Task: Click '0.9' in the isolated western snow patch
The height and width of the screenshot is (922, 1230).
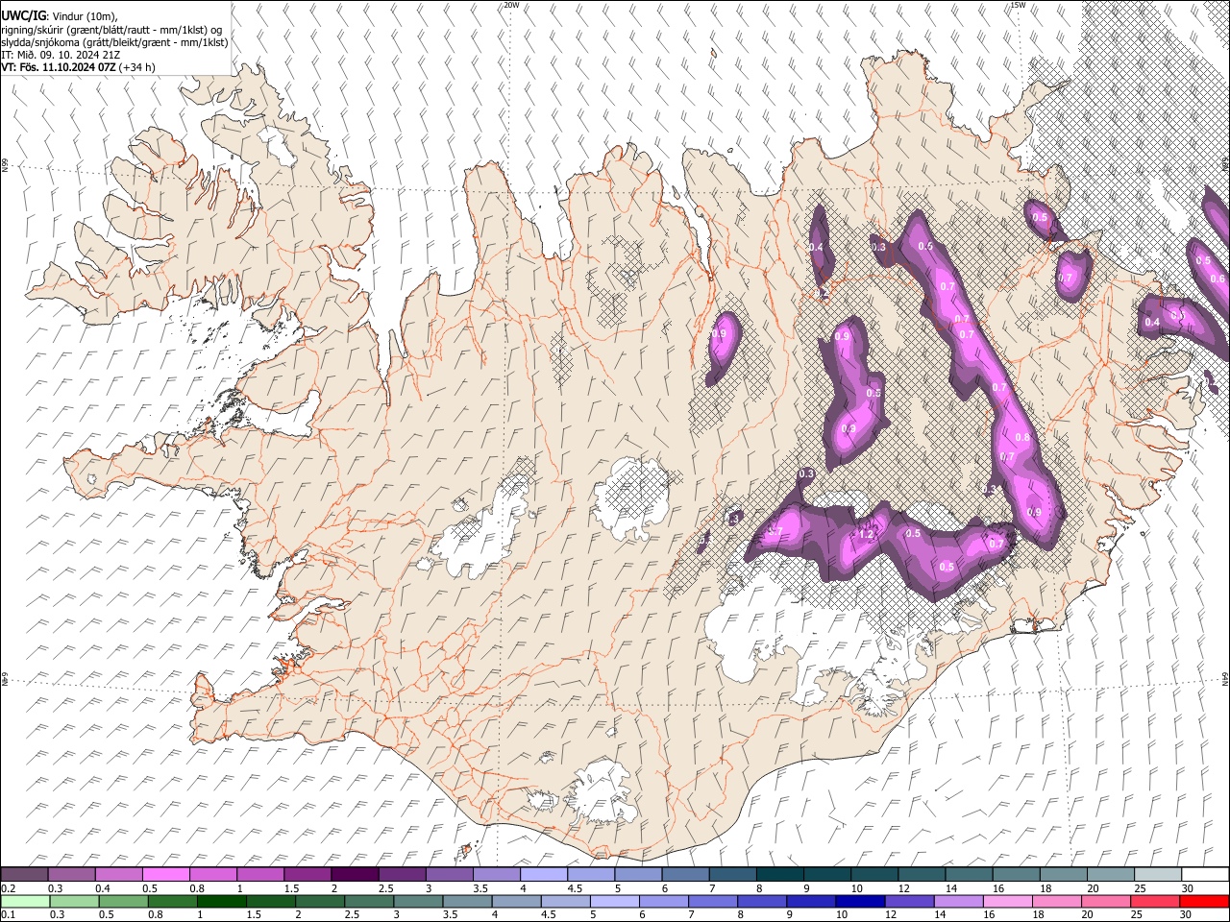Action: [x=719, y=333]
